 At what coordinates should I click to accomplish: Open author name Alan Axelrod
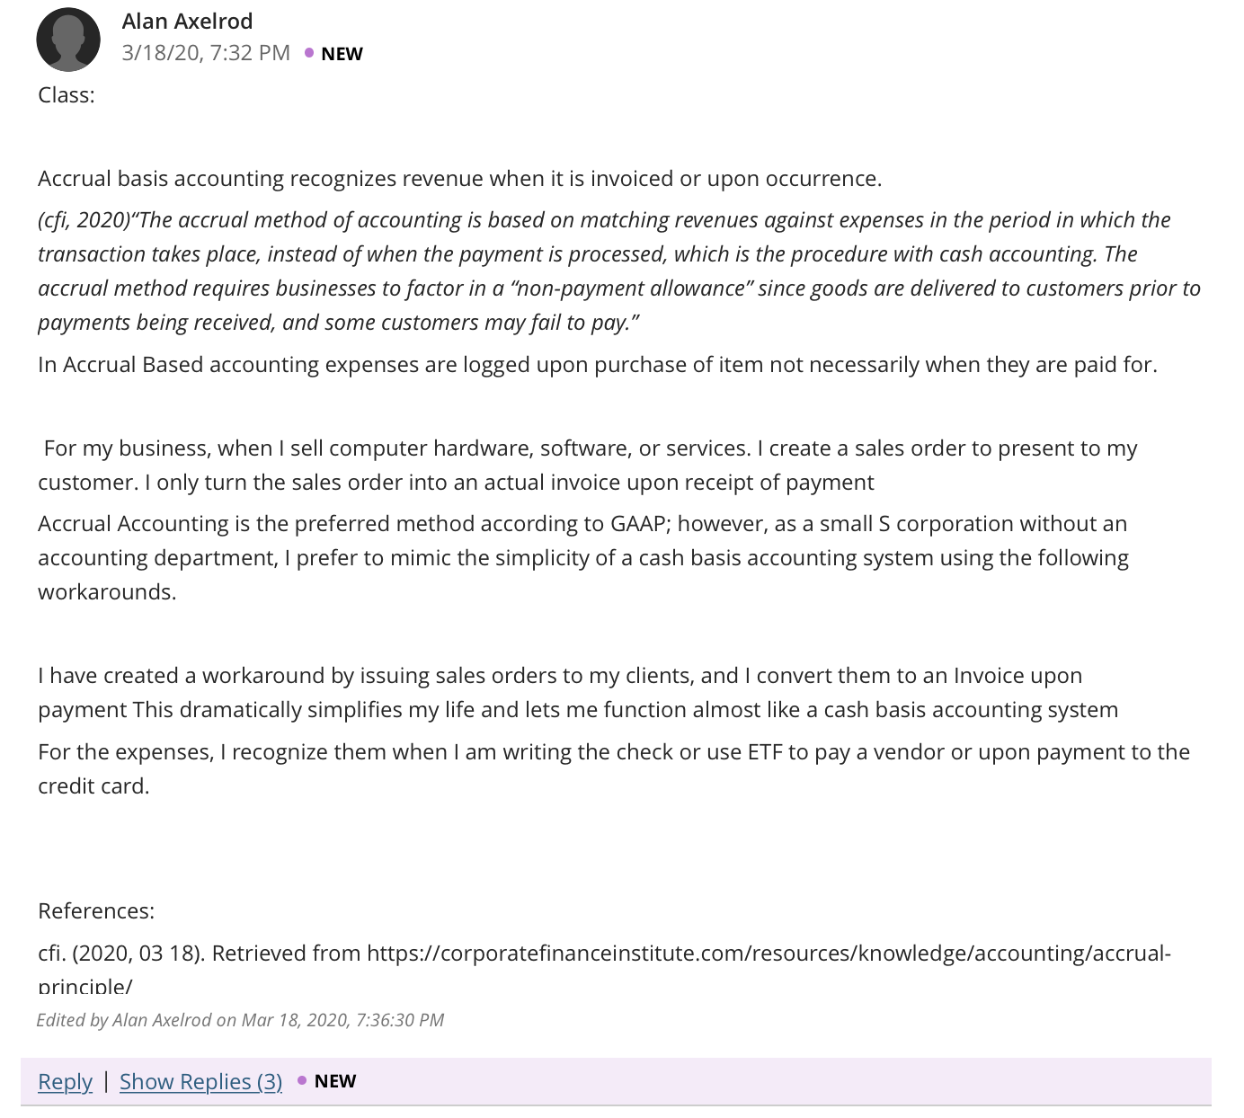pyautogui.click(x=187, y=21)
